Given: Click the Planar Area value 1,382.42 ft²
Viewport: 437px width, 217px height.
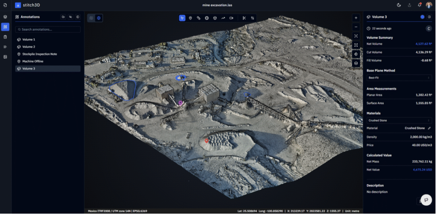Looking at the screenshot, I should click(x=424, y=95).
